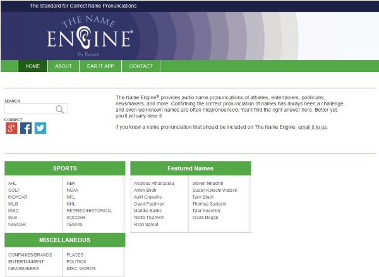Open the GOLF sports category
The height and width of the screenshot is (277, 379).
[14, 190]
